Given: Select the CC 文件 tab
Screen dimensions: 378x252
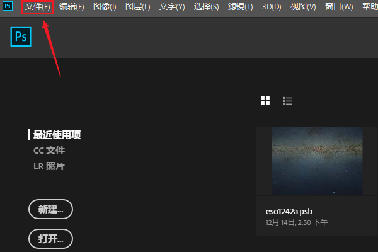Looking at the screenshot, I should coord(49,151).
